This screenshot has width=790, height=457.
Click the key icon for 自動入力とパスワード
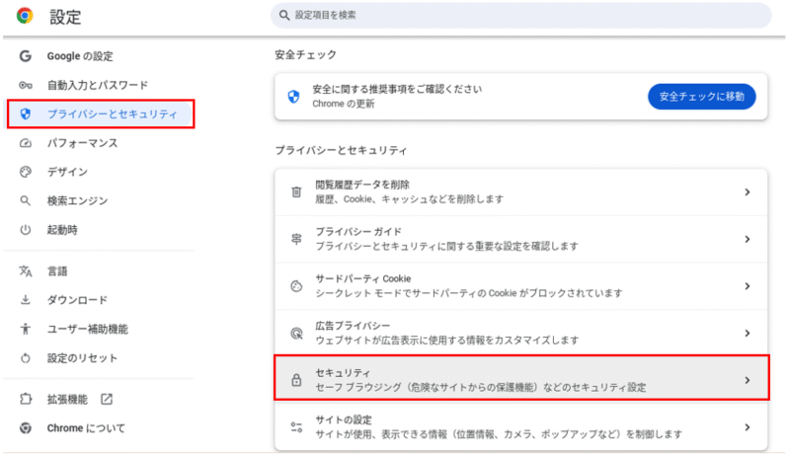[x=26, y=85]
